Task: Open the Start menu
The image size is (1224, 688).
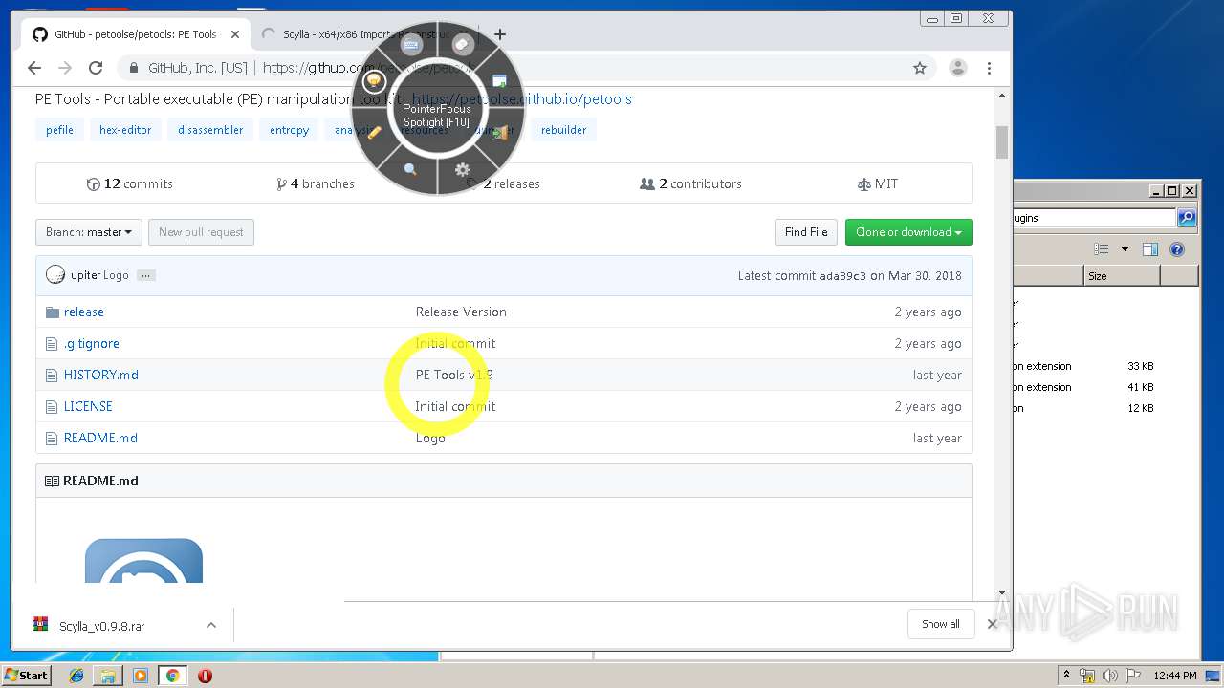Action: [x=27, y=675]
